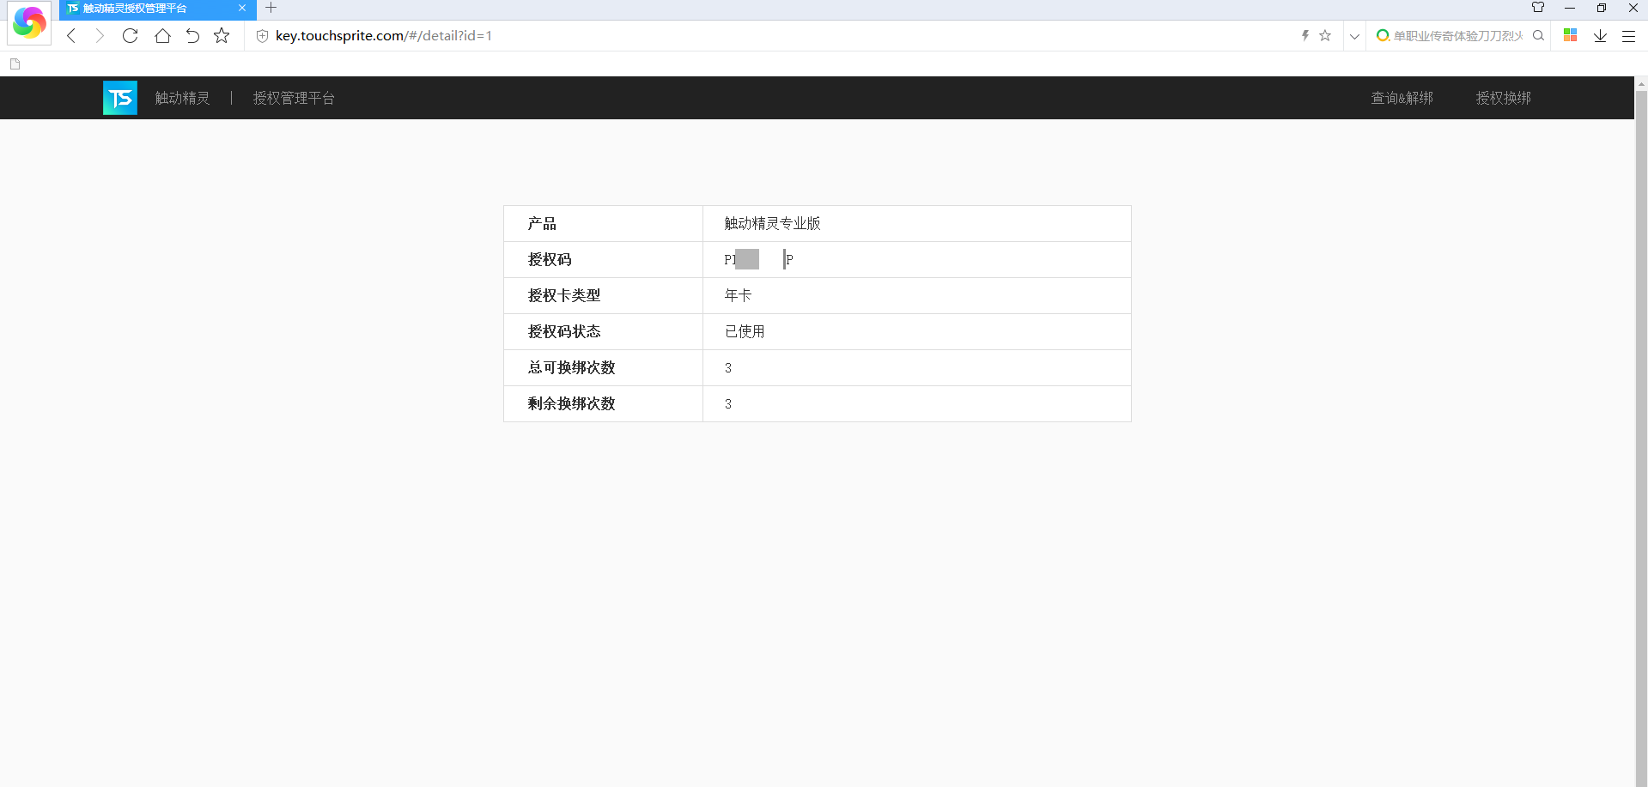This screenshot has height=787, width=1648.
Task: Click the 360 search engine icon
Action: click(1383, 35)
